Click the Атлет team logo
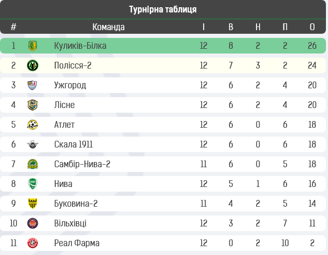The width and height of the screenshot is (328, 255). point(33,125)
